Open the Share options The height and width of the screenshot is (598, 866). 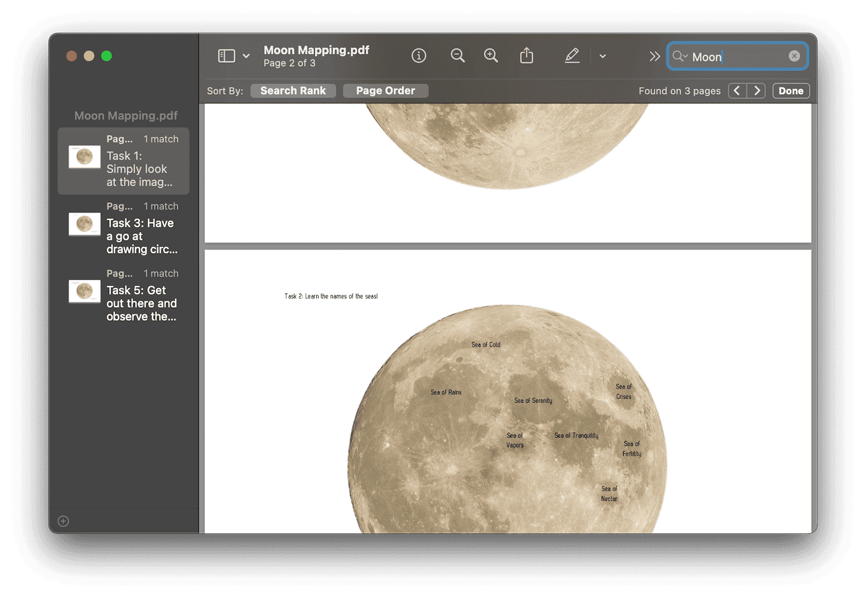pos(527,56)
